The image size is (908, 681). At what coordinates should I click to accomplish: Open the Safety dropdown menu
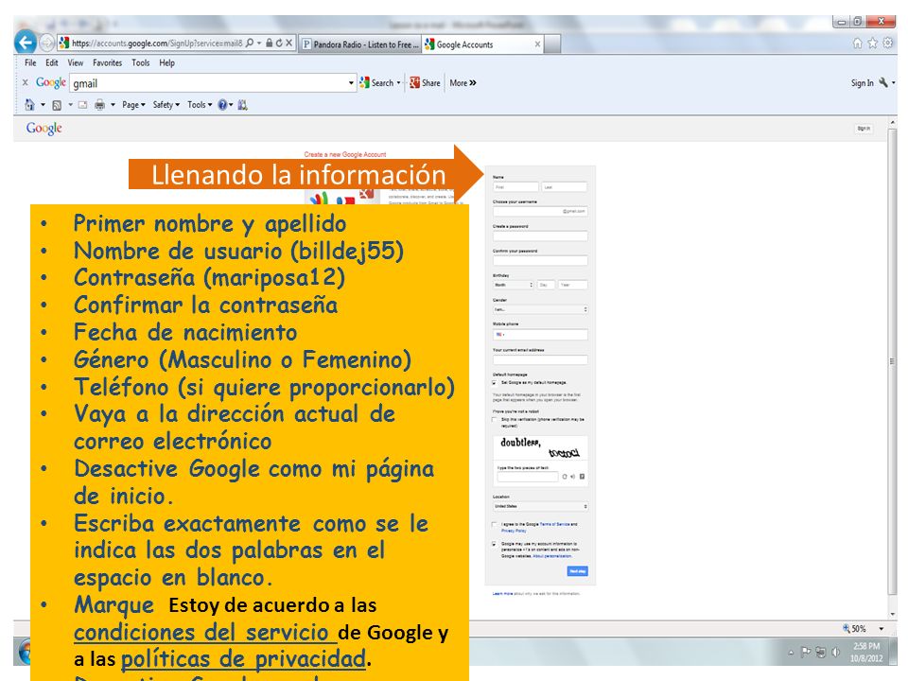166,105
